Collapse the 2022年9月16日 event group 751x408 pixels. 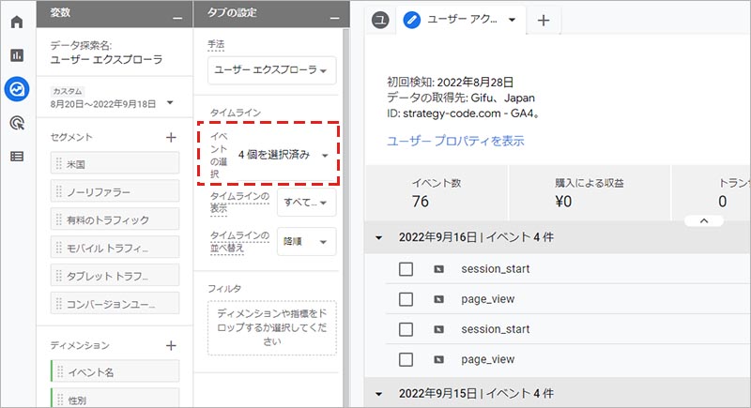click(378, 237)
